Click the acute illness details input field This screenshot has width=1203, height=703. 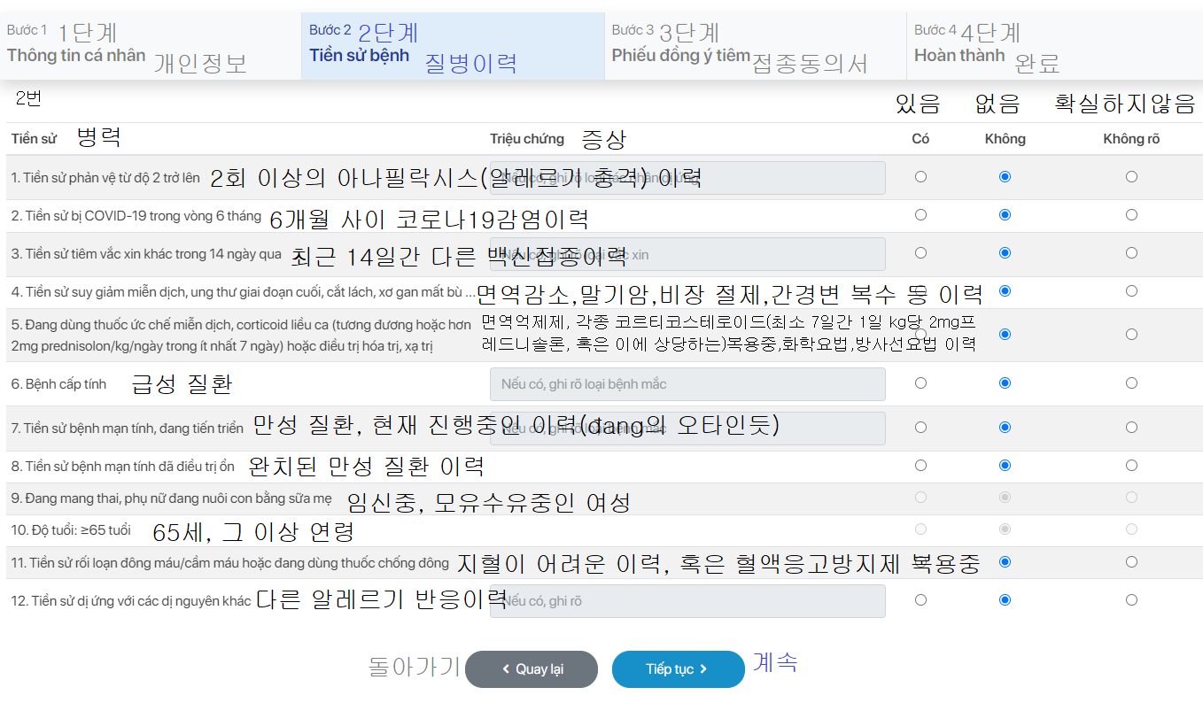687,383
